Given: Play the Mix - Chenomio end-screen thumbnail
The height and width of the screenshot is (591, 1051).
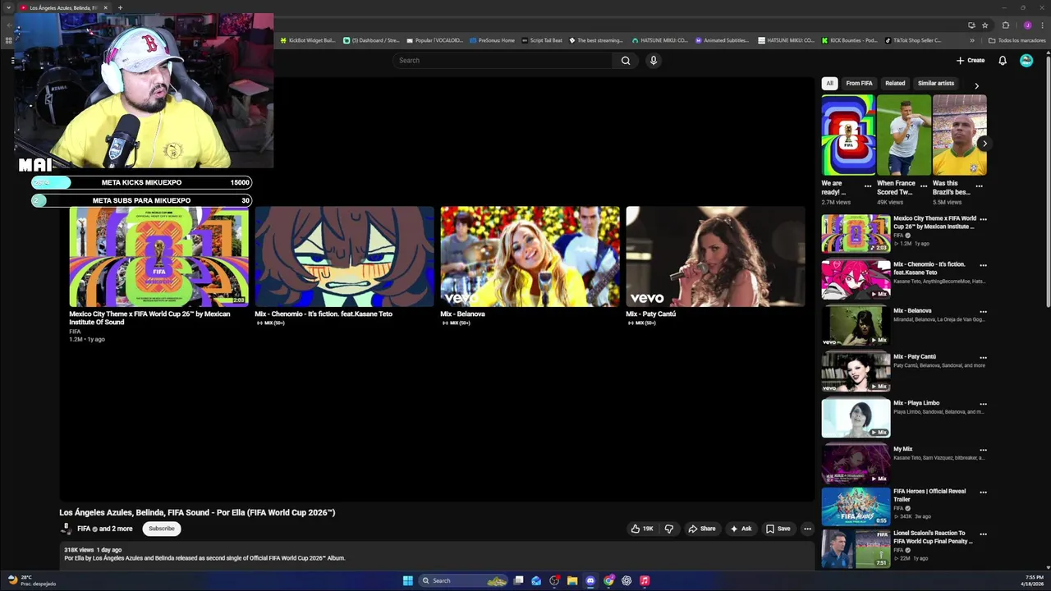Looking at the screenshot, I should click(x=344, y=256).
